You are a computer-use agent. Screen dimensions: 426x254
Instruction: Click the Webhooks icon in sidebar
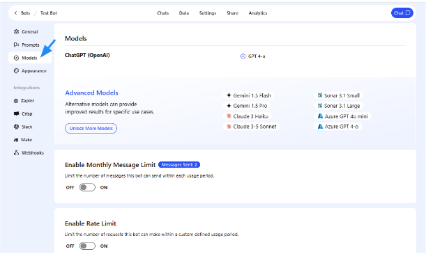tap(16, 152)
